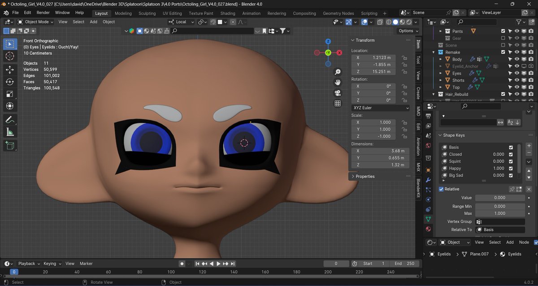Open the Physics properties tab
538x286 pixels.
pos(428,199)
